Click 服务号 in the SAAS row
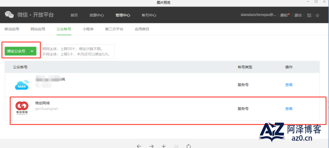 (x=243, y=85)
